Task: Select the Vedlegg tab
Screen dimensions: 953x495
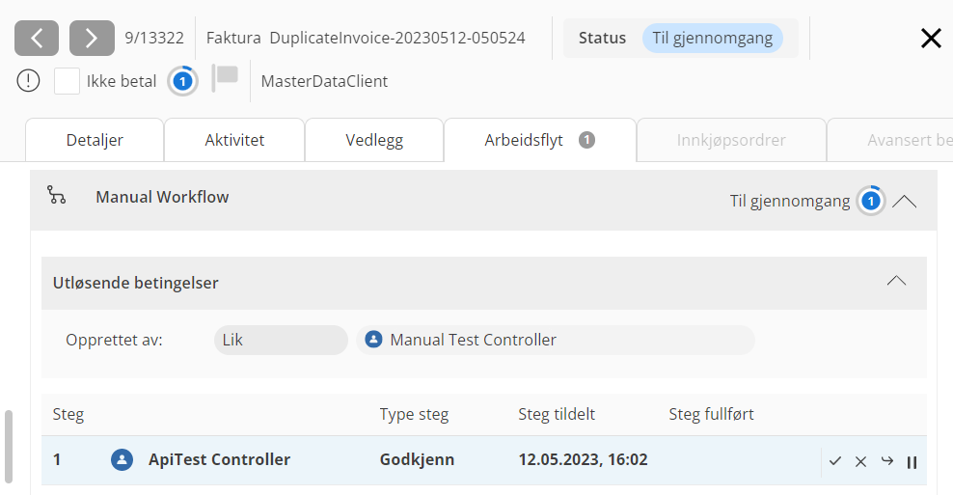Action: click(x=374, y=140)
